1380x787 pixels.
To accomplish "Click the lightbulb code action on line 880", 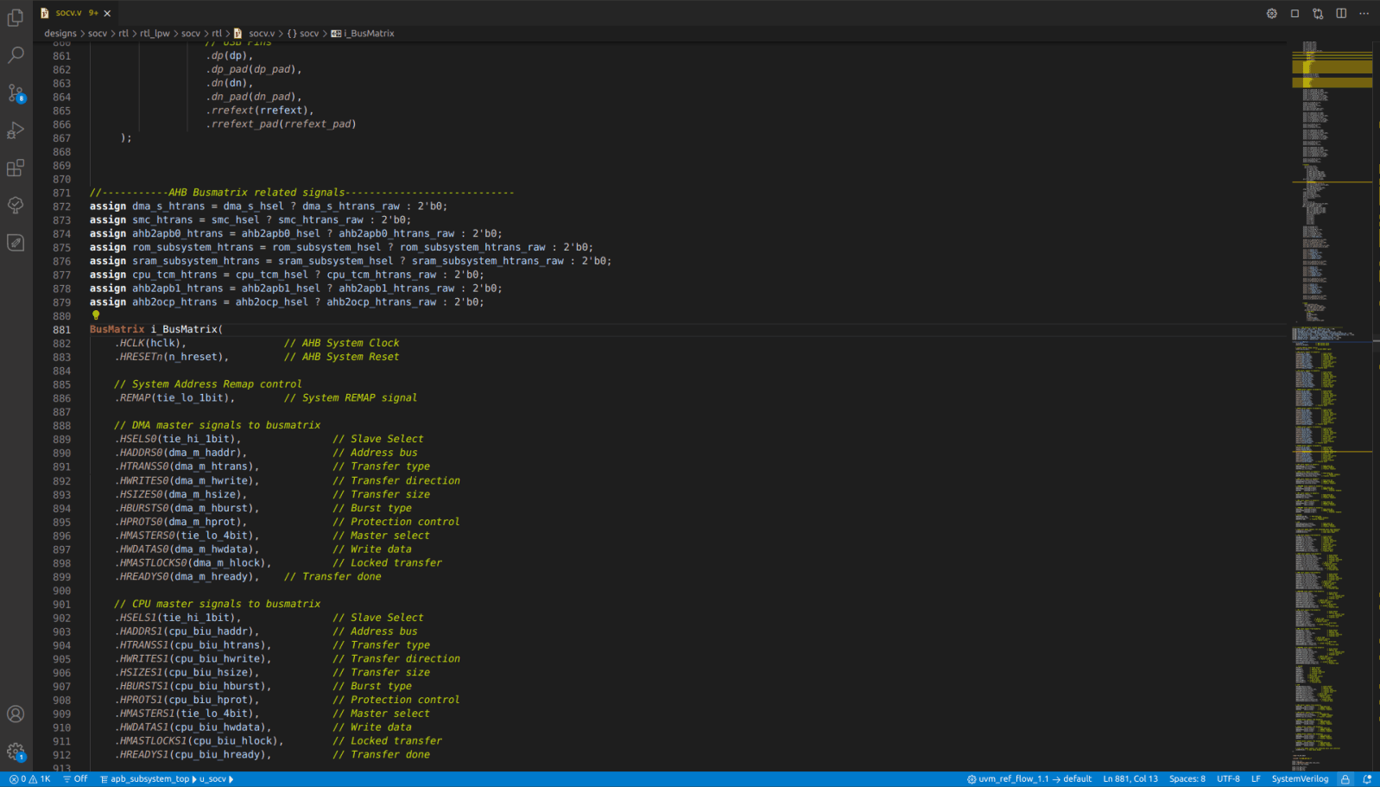I will click(96, 315).
